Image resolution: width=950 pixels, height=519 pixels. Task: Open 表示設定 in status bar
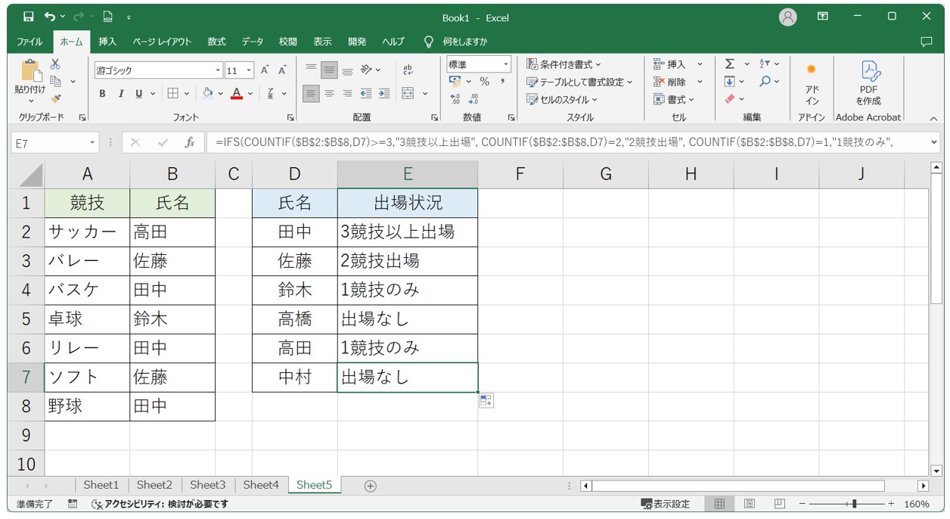[666, 504]
